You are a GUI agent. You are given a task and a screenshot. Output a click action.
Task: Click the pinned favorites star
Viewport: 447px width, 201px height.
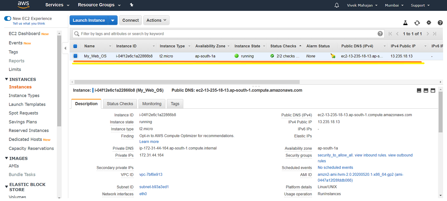click(131, 5)
